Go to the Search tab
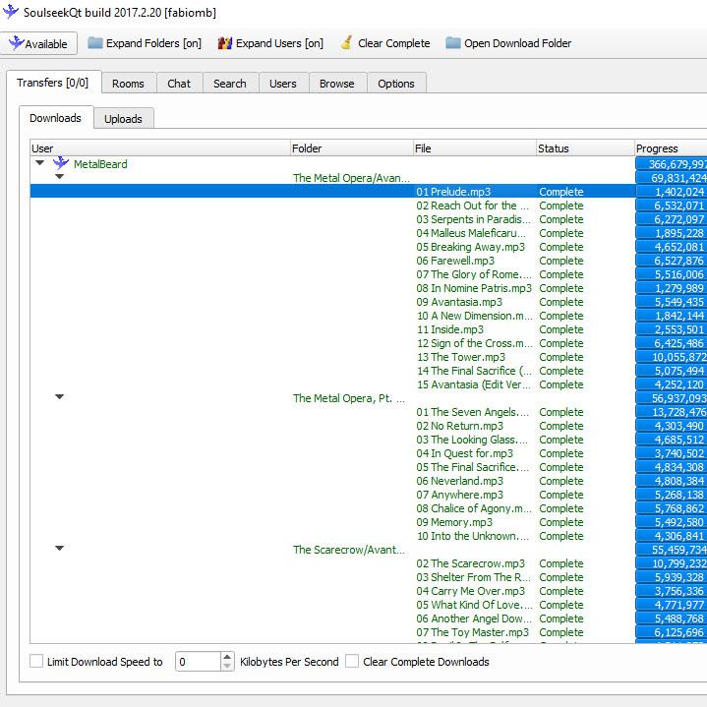The height and width of the screenshot is (707, 707). point(230,84)
